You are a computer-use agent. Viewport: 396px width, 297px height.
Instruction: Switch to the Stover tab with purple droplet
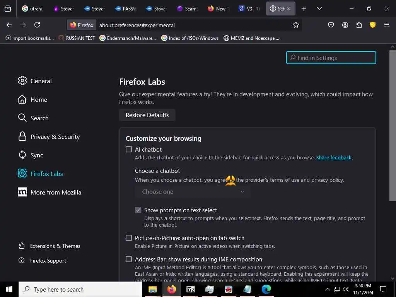click(x=63, y=9)
